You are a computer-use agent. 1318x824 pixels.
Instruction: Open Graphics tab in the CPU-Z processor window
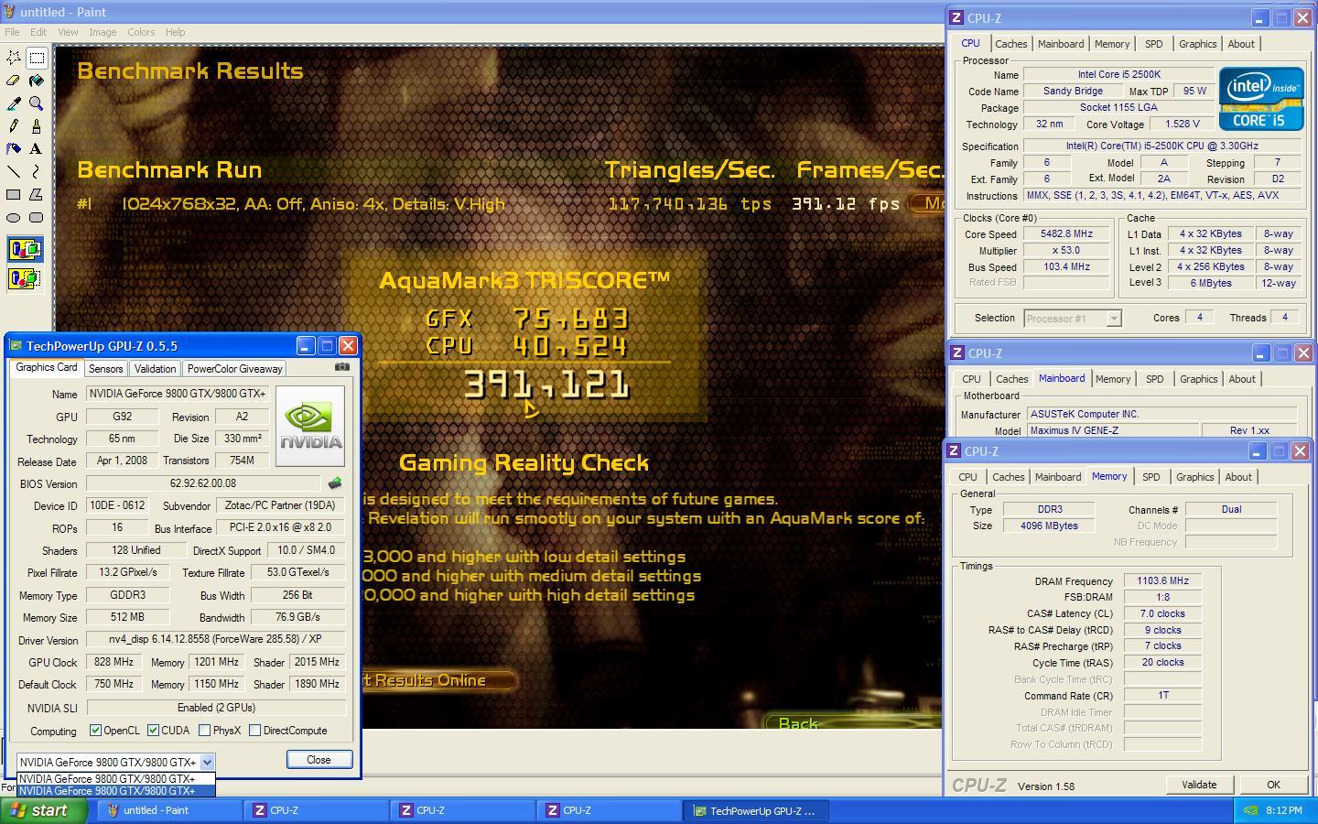(1197, 44)
